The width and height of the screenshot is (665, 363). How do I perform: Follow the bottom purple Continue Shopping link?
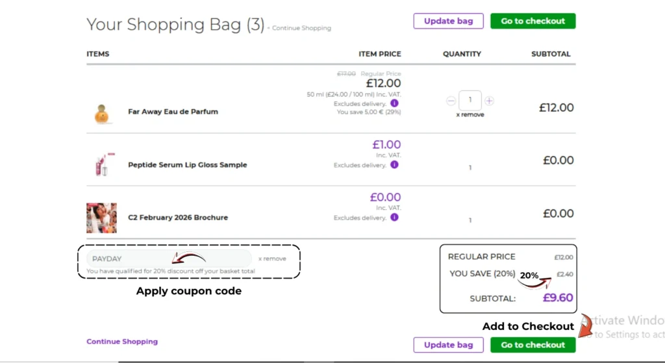click(122, 342)
